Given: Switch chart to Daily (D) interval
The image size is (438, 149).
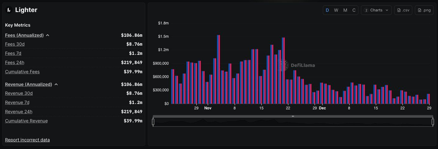Looking at the screenshot, I should pos(327,10).
